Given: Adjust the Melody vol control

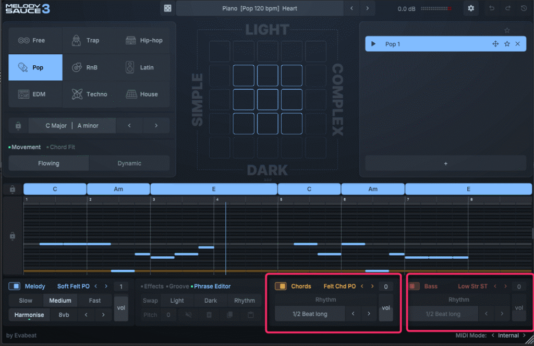Looking at the screenshot, I should pos(121,308).
